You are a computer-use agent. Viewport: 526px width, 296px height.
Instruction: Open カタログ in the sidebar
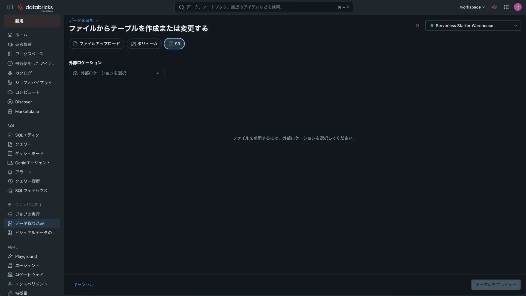click(x=32, y=73)
